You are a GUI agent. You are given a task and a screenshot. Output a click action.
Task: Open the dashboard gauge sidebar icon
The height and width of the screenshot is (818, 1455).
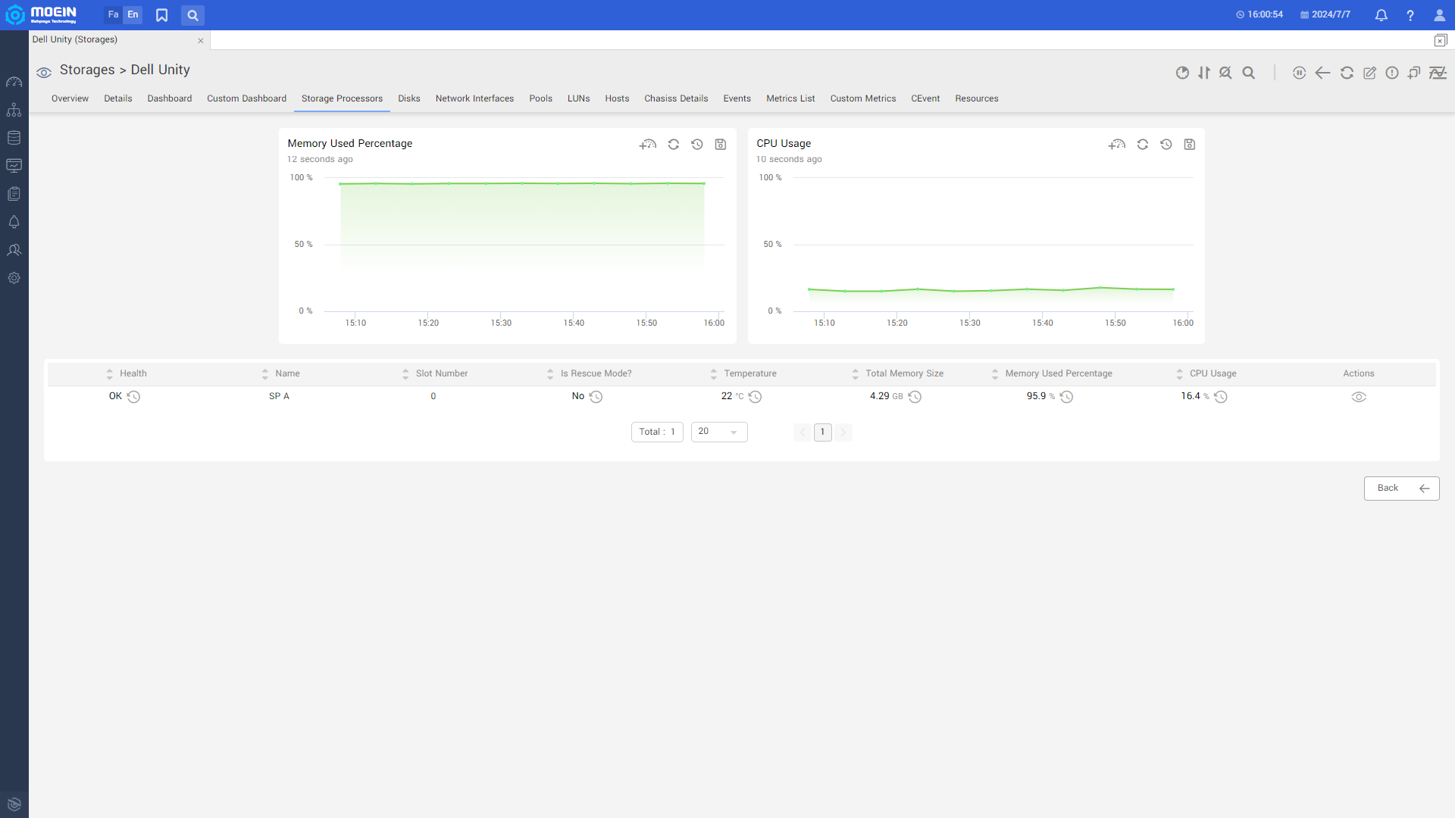14,82
